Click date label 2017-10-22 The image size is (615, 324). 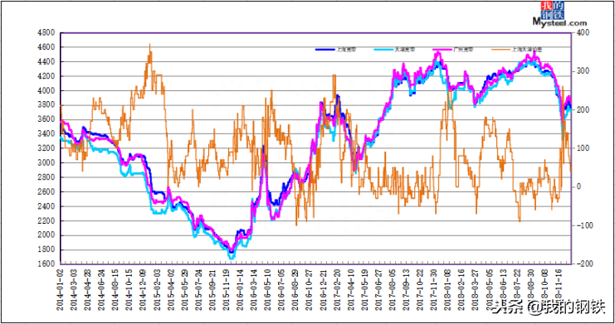[420, 289]
